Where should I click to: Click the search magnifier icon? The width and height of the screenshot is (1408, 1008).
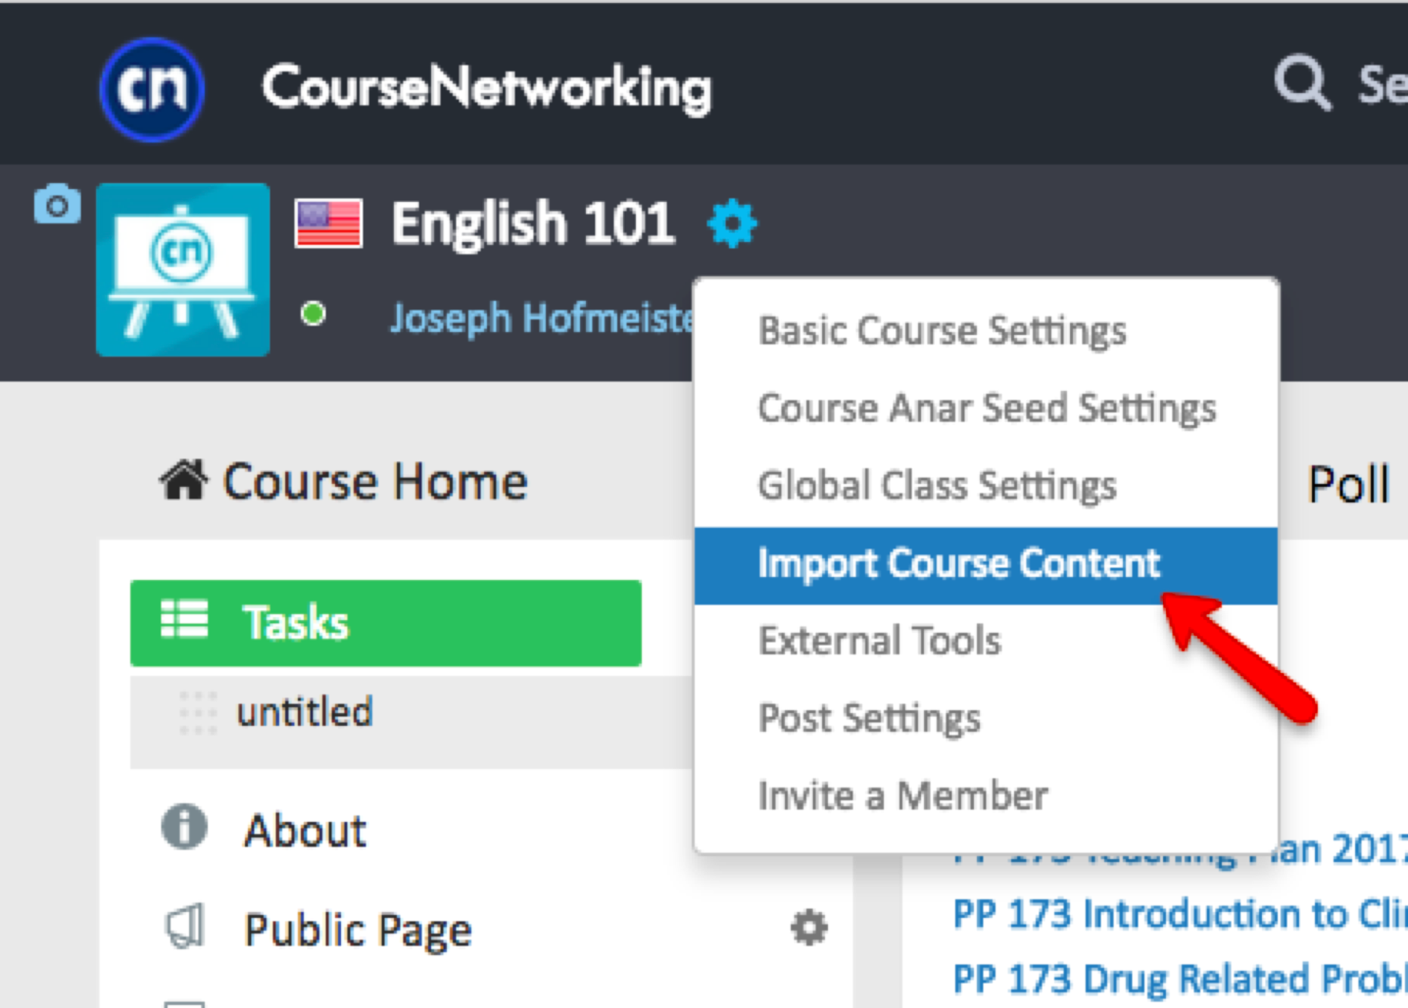1301,83
